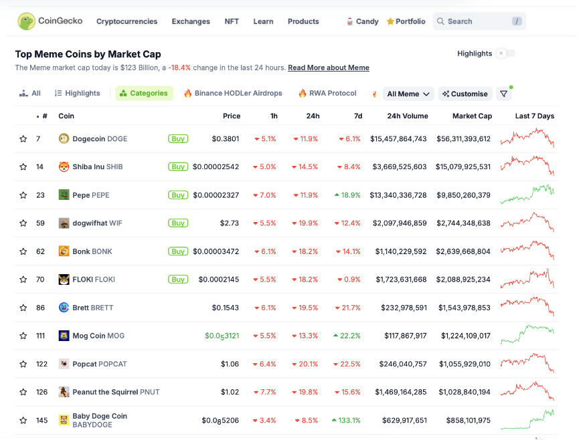
Task: Click the Popcat coin icon
Action: click(x=64, y=364)
